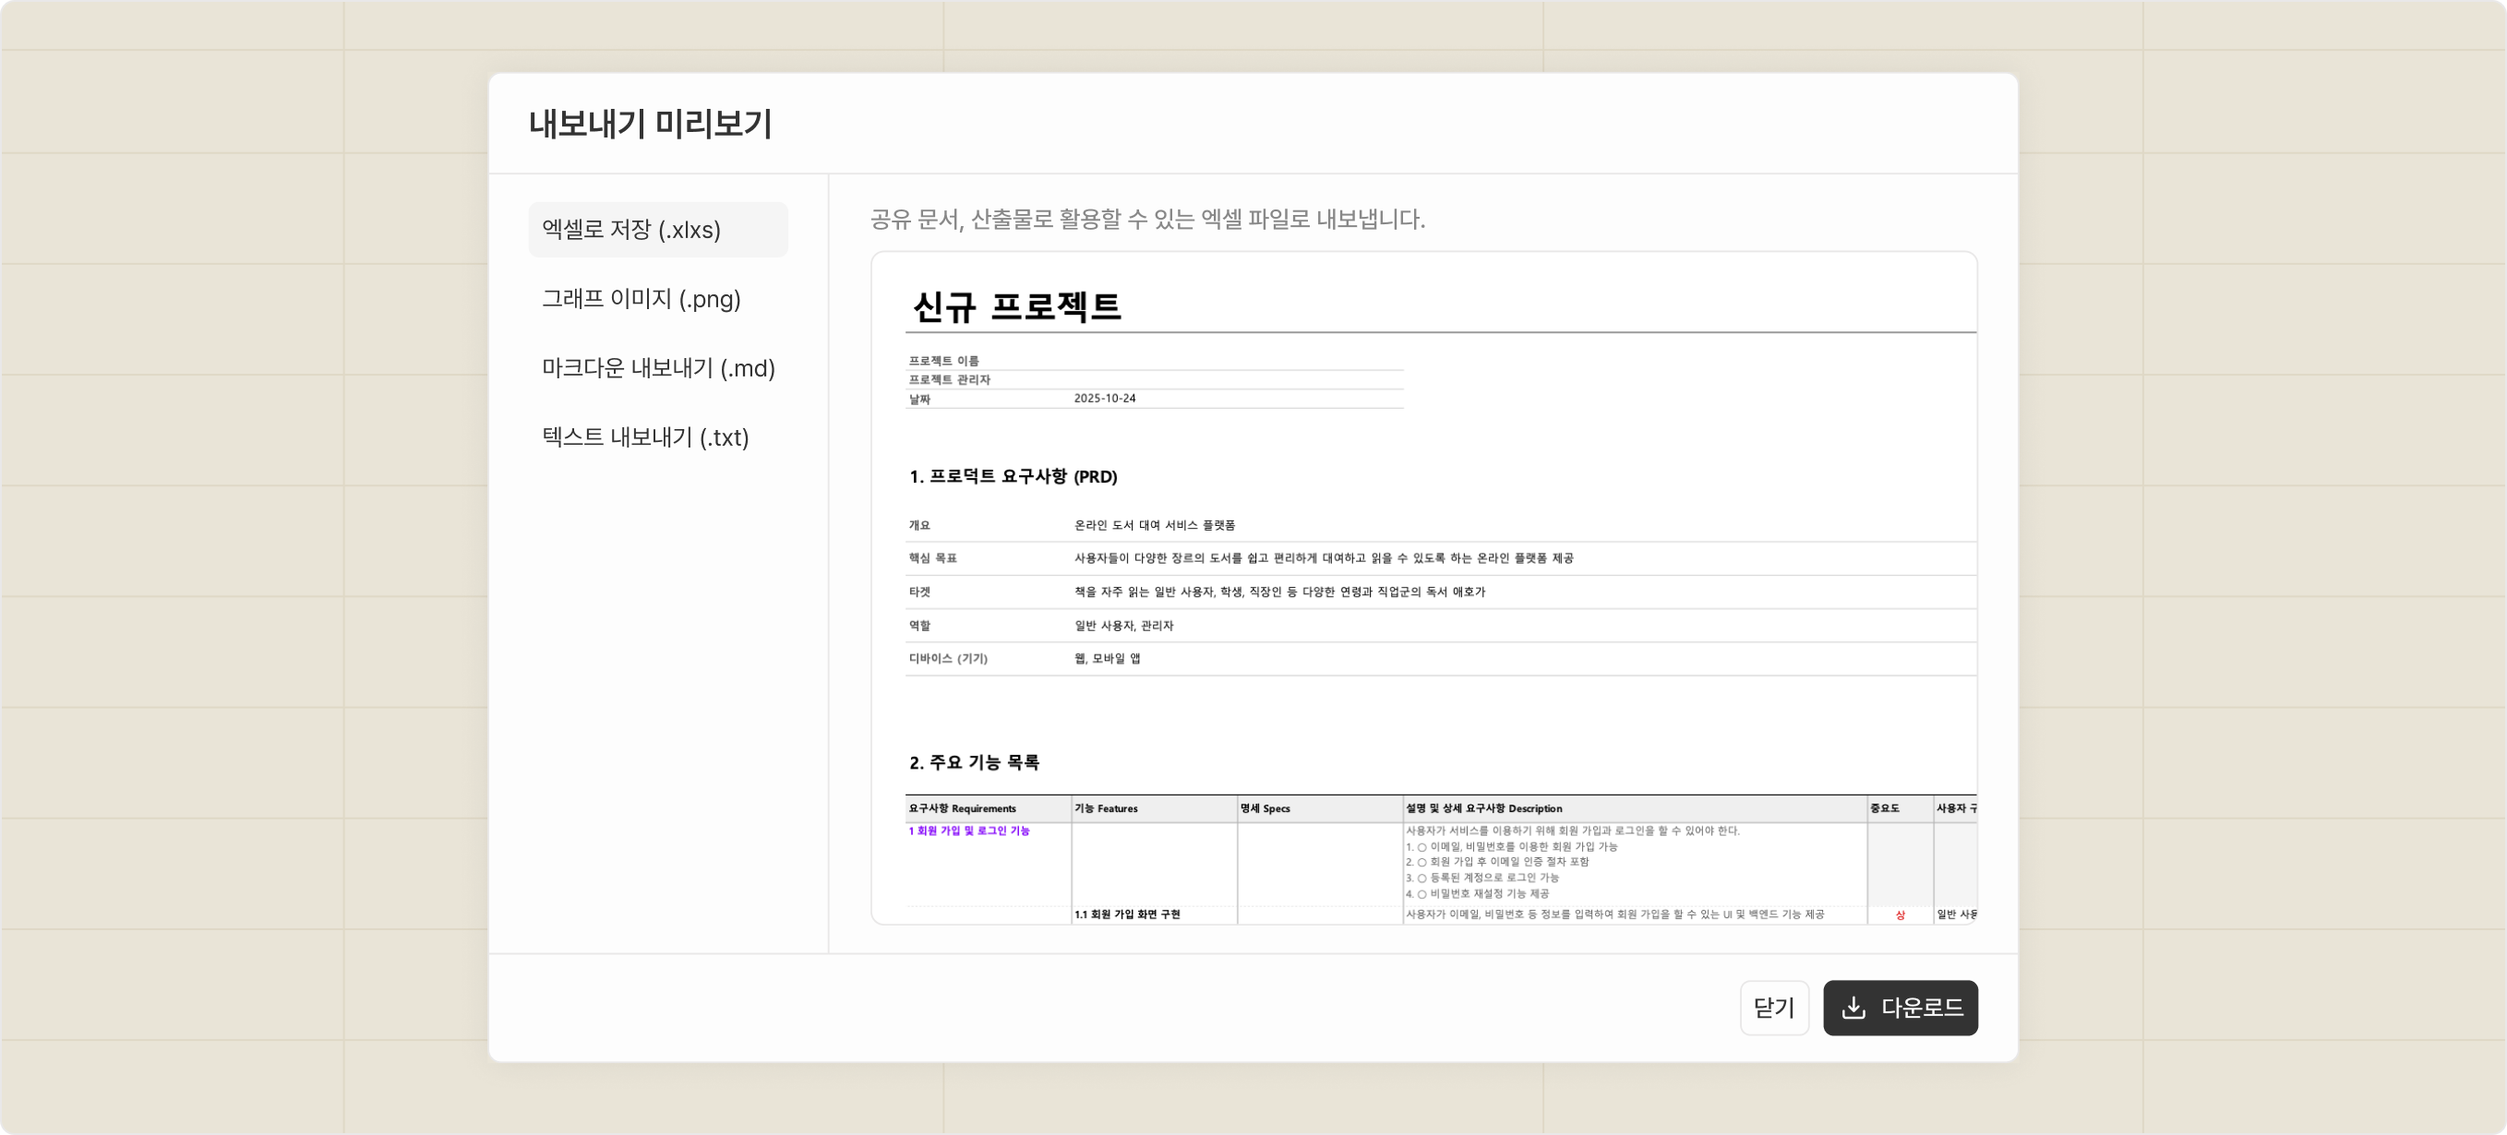Select 텍스트 내보내기 (.txt) from the sidebar
The image size is (2507, 1135).
coord(645,437)
